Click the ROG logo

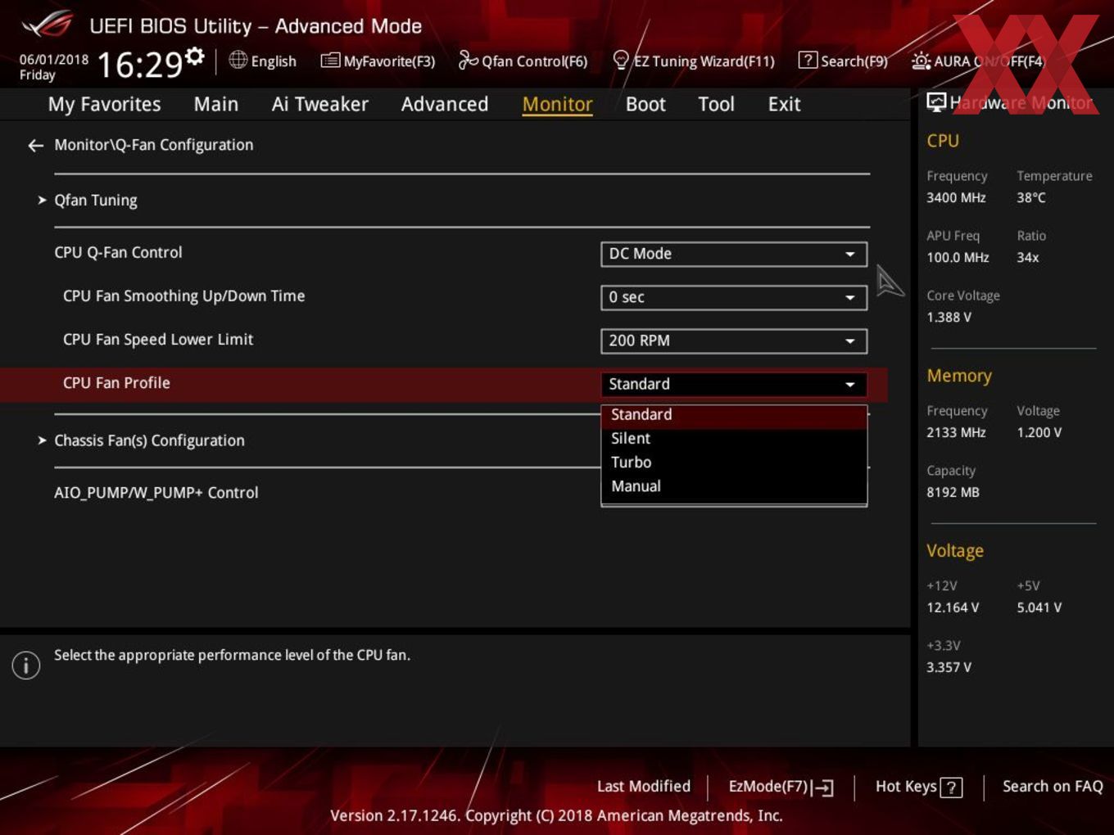coord(48,25)
